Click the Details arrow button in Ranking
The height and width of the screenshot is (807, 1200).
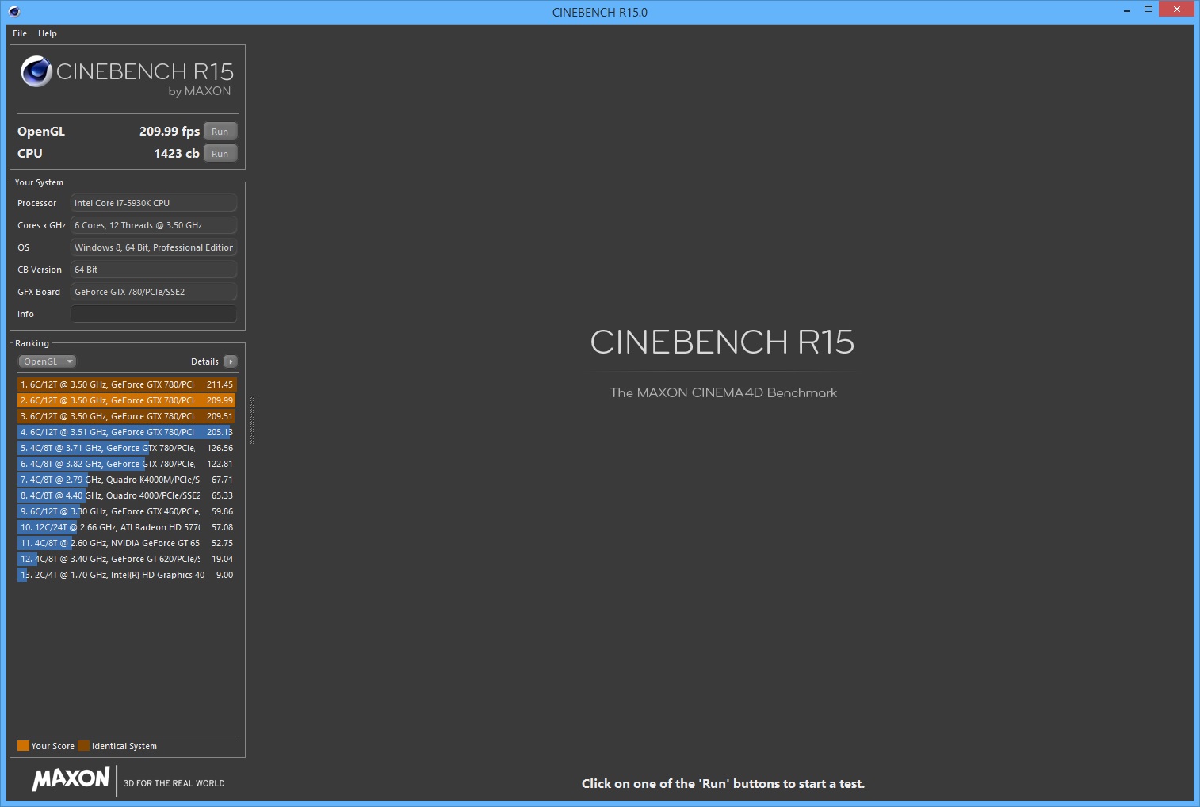coord(231,361)
